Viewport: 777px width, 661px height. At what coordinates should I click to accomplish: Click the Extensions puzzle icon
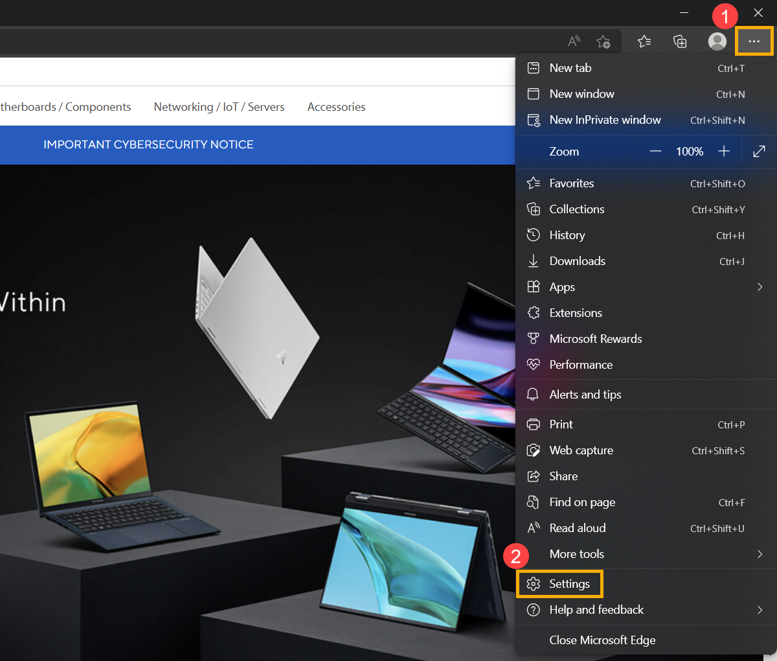pyautogui.click(x=534, y=313)
